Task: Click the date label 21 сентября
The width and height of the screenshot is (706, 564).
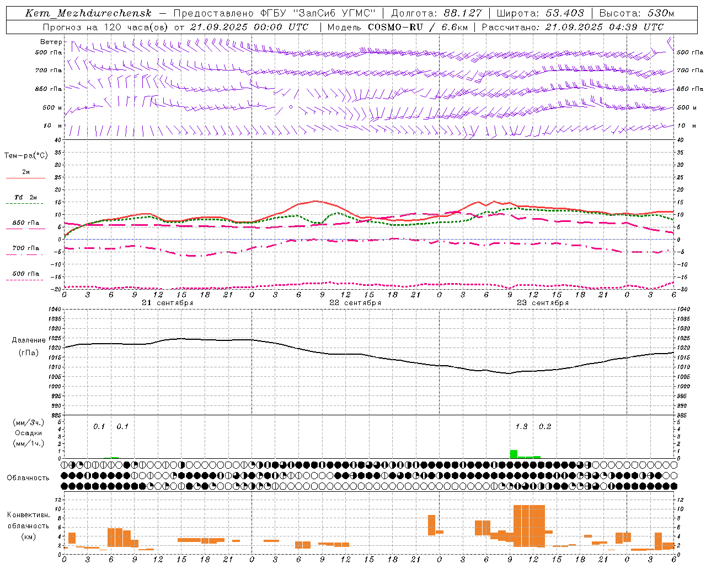Action: point(167,303)
